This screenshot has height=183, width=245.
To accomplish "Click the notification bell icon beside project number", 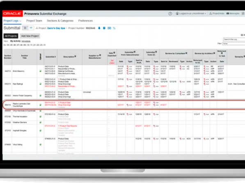I will pyautogui.click(x=99, y=28).
